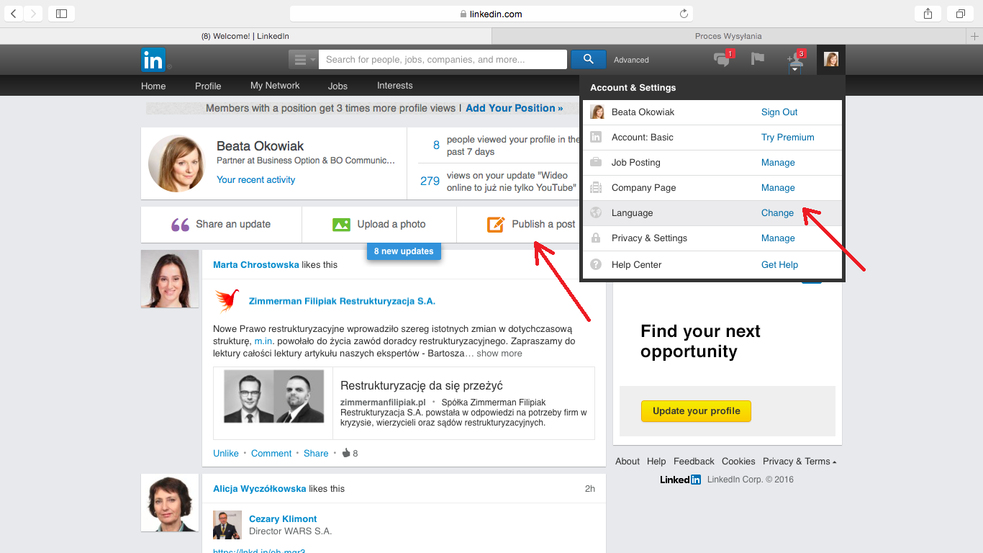Click the Privacy & Settings lock icon
Image resolution: width=983 pixels, height=553 pixels.
coord(596,238)
